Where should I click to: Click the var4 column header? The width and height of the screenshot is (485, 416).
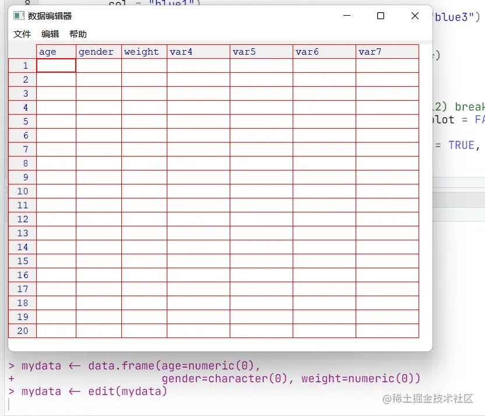(198, 52)
